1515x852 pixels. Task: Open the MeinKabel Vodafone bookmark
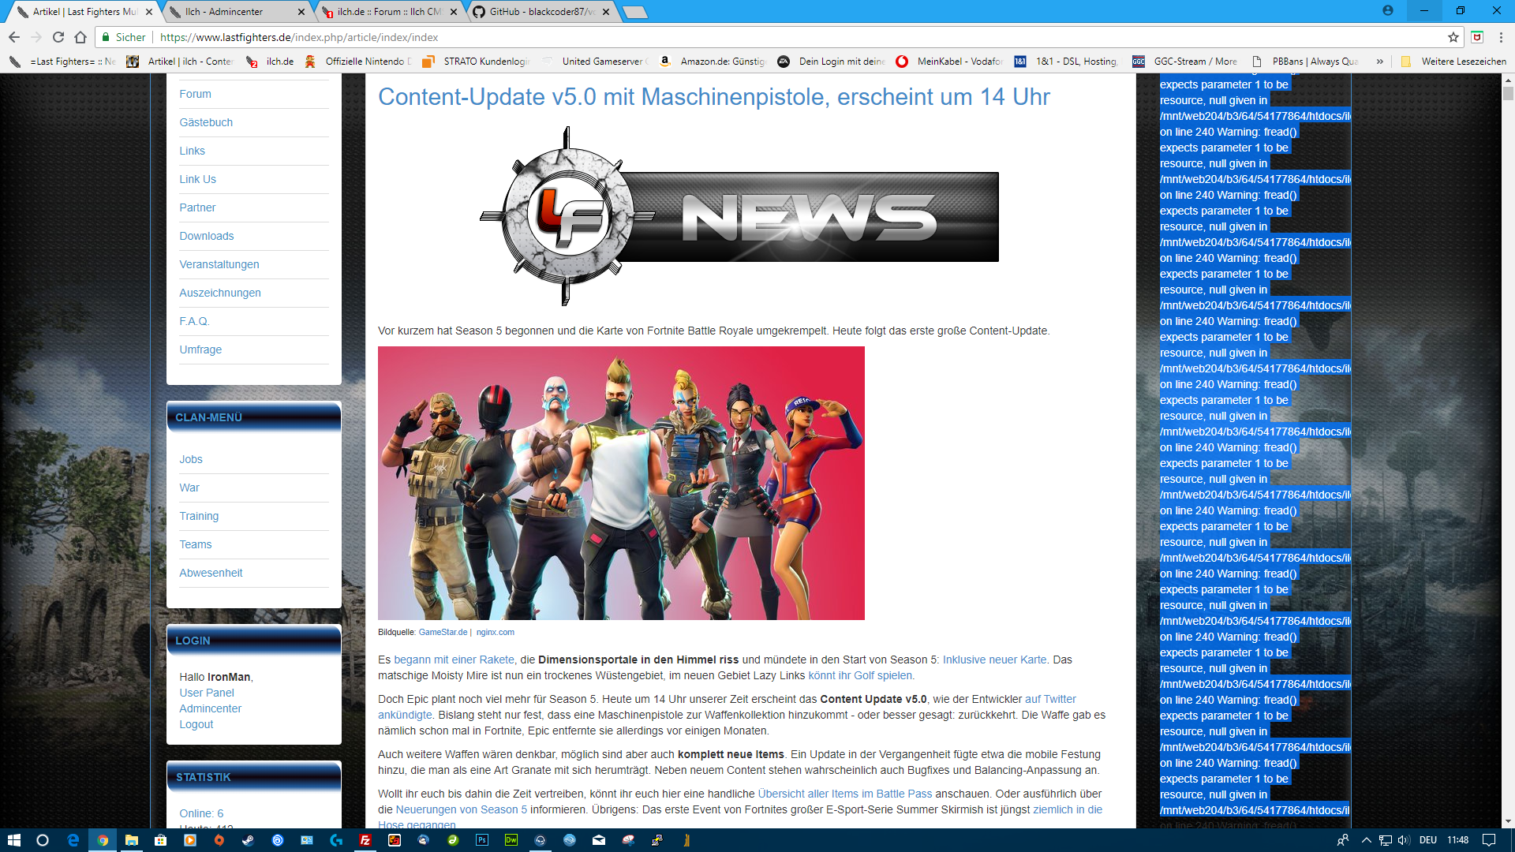949,62
